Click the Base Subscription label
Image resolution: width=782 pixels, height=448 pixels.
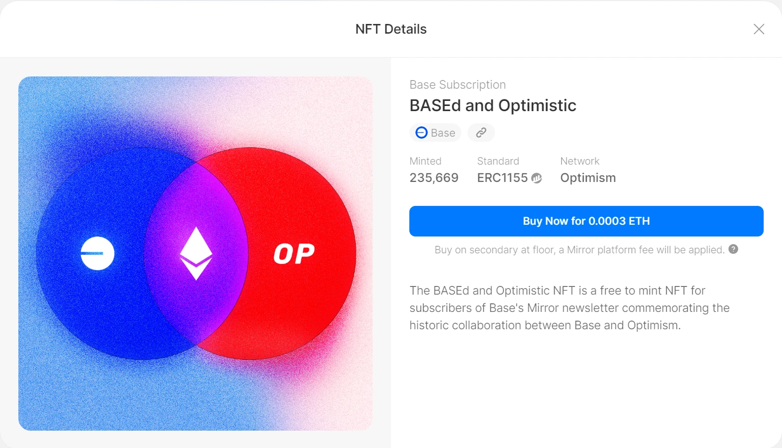pos(457,85)
